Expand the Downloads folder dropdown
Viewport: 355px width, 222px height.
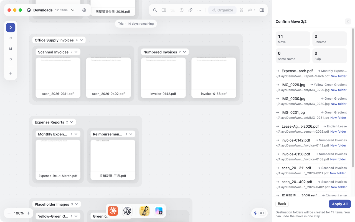(x=73, y=10)
